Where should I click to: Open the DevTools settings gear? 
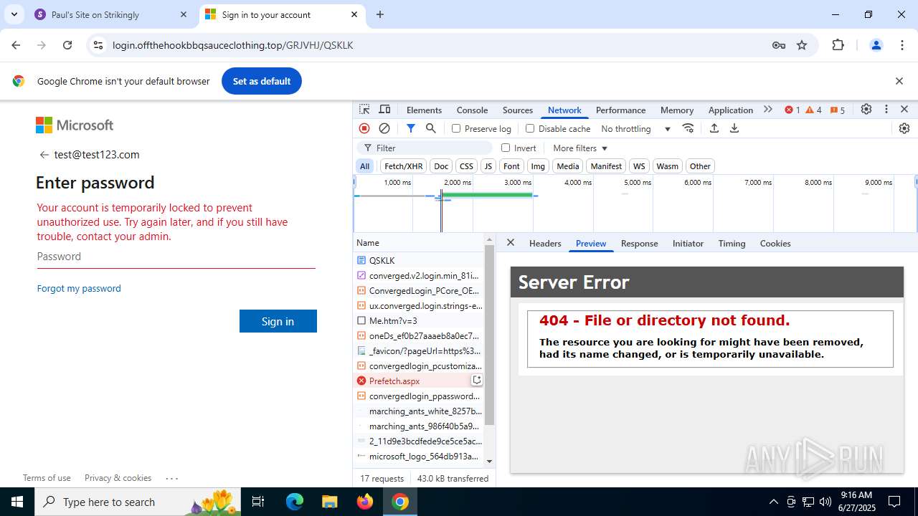pyautogui.click(x=866, y=110)
